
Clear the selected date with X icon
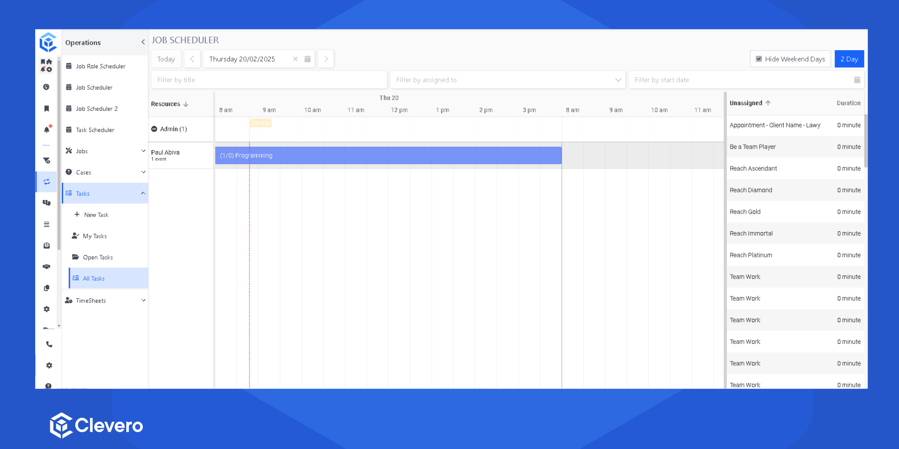[x=295, y=59]
